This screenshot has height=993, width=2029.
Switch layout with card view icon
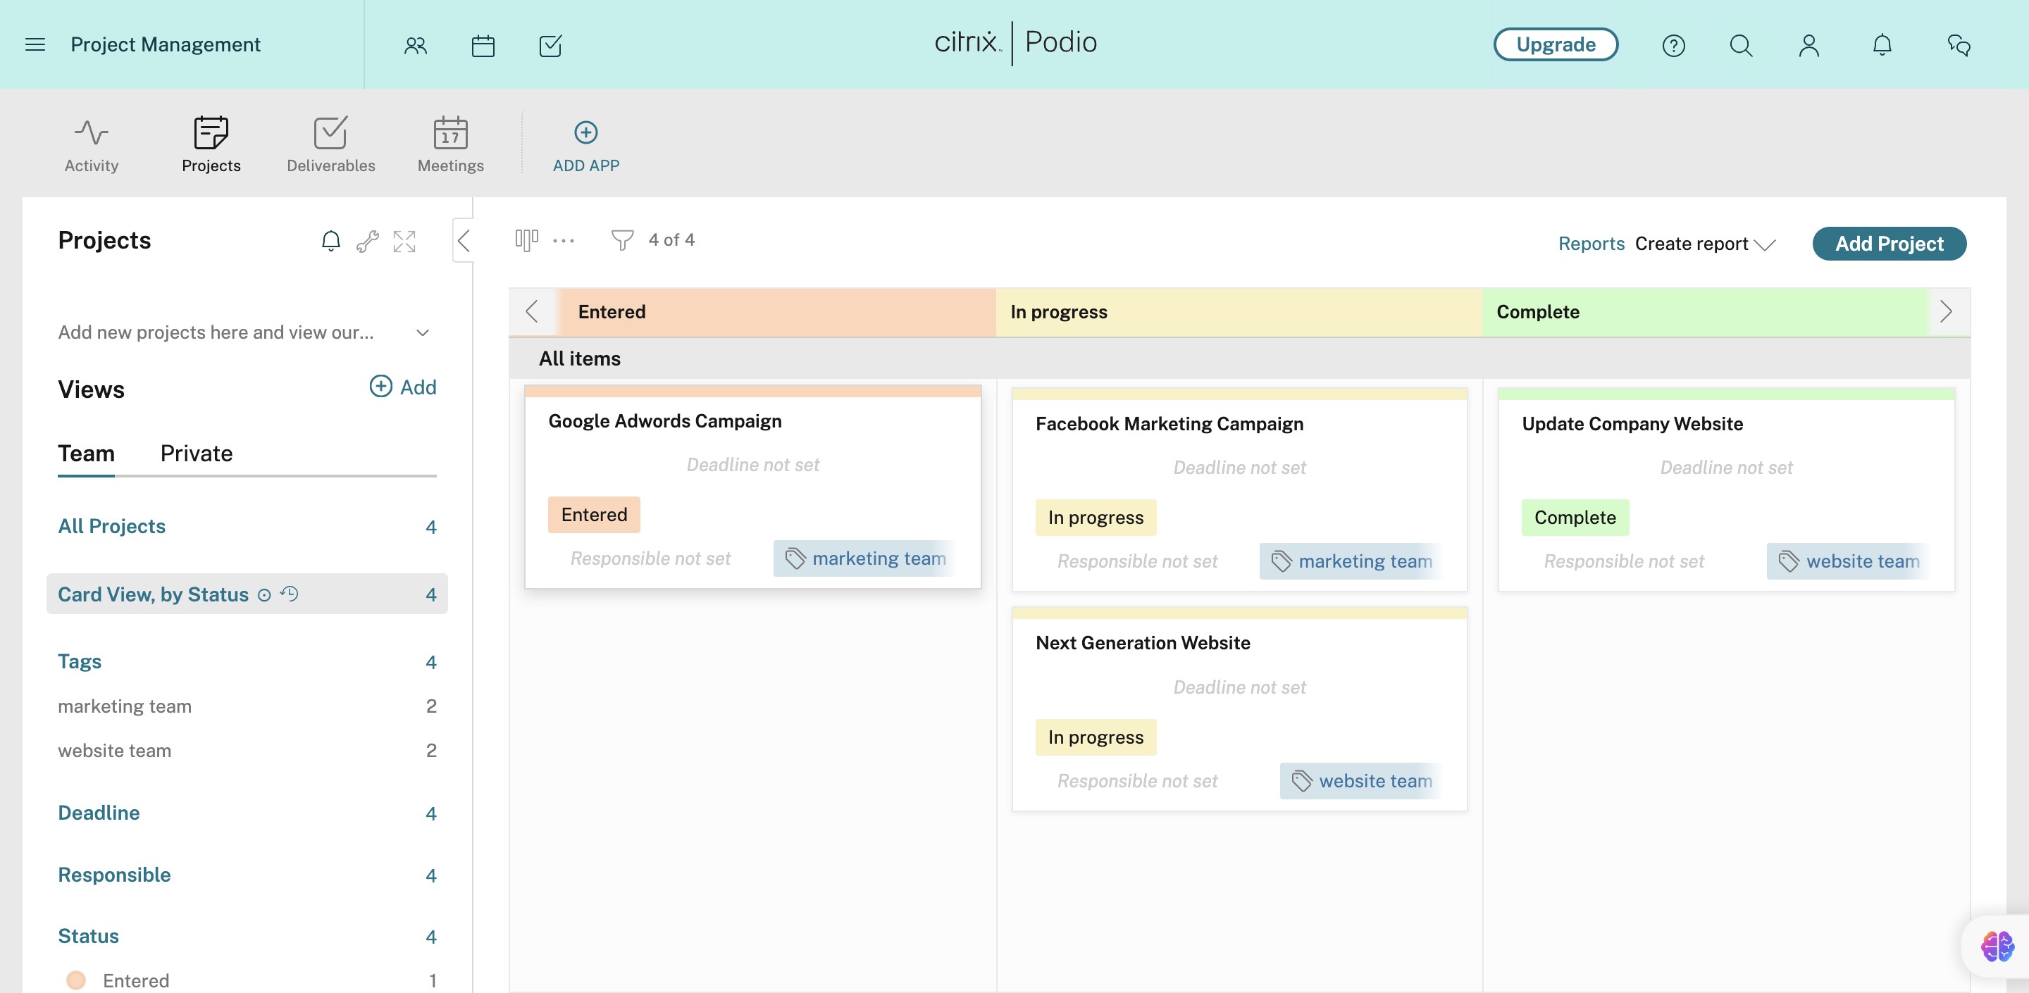pyautogui.click(x=526, y=240)
